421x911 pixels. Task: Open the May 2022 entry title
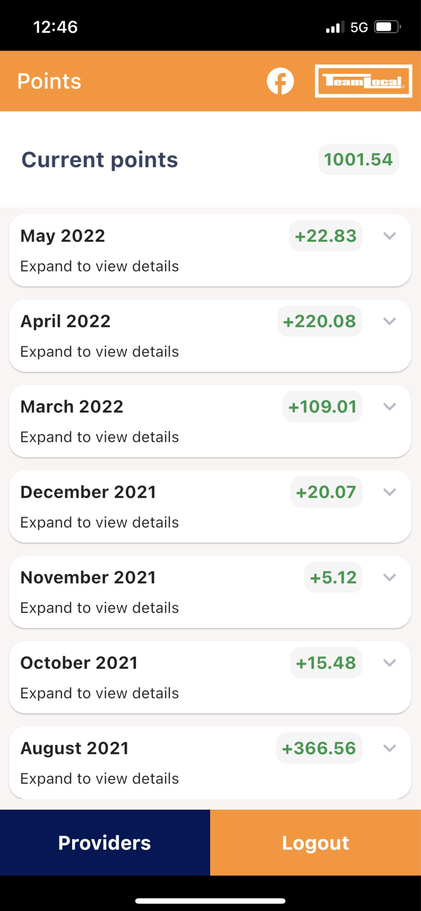point(63,236)
